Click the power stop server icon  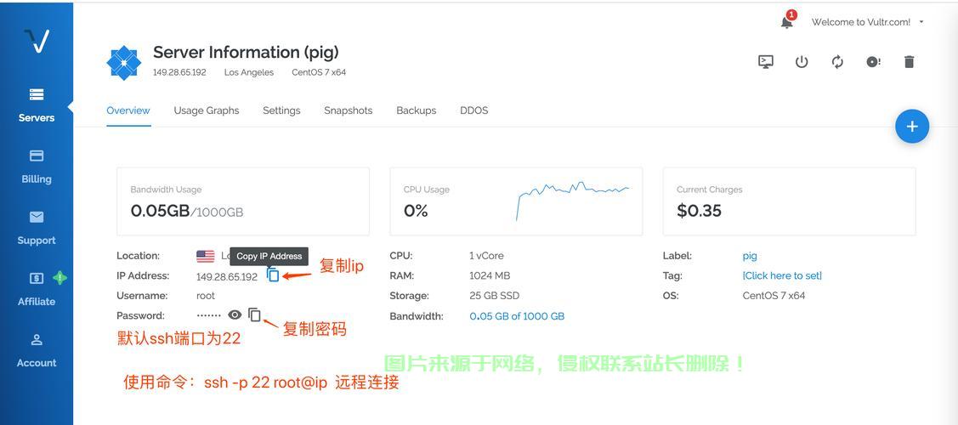pyautogui.click(x=802, y=62)
